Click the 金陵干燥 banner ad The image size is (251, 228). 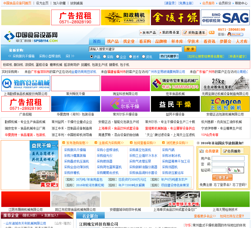pyautogui.click(x=175, y=17)
